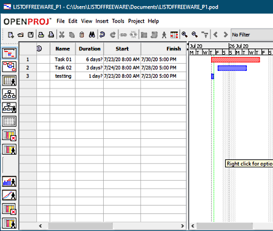Open the Edit menu

coord(73,21)
